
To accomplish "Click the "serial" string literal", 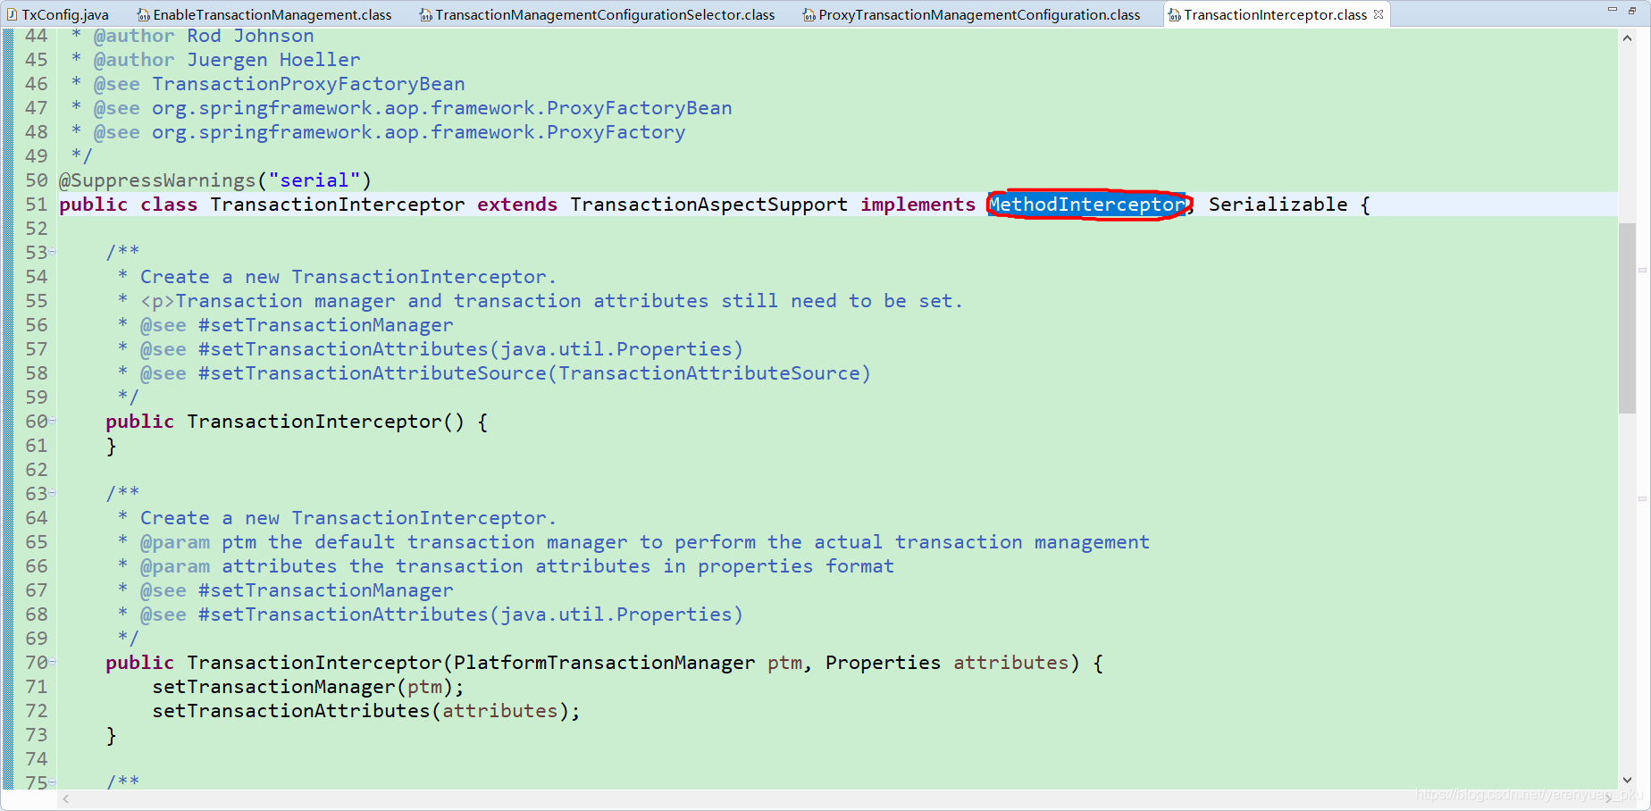I will pos(314,180).
